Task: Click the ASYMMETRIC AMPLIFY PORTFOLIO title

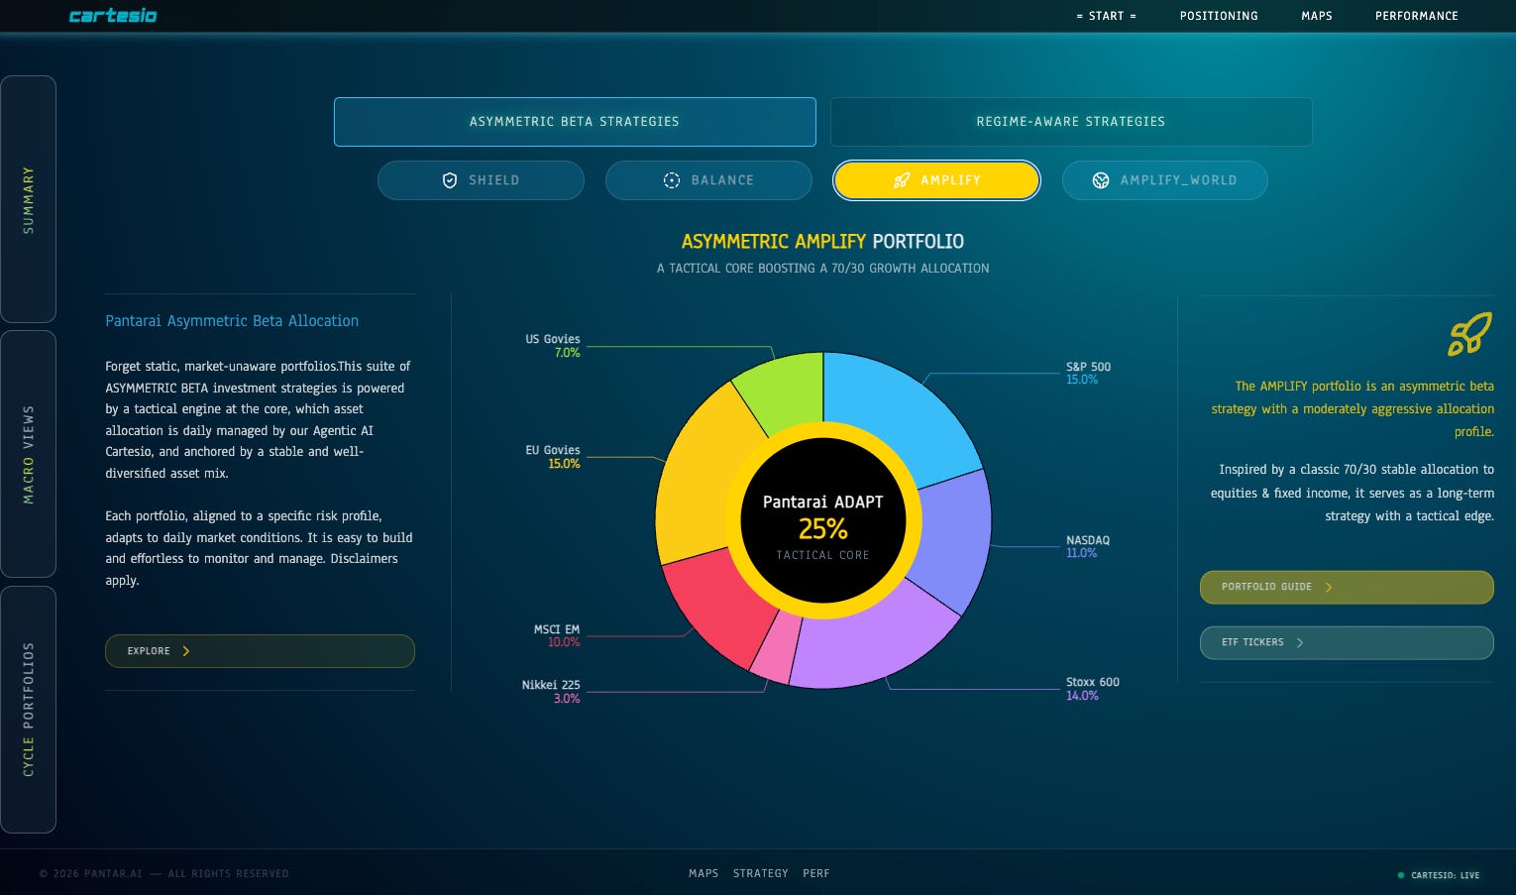Action: click(x=822, y=241)
